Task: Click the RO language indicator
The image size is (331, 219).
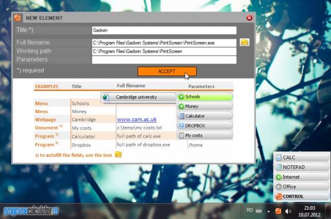Action: (249, 210)
